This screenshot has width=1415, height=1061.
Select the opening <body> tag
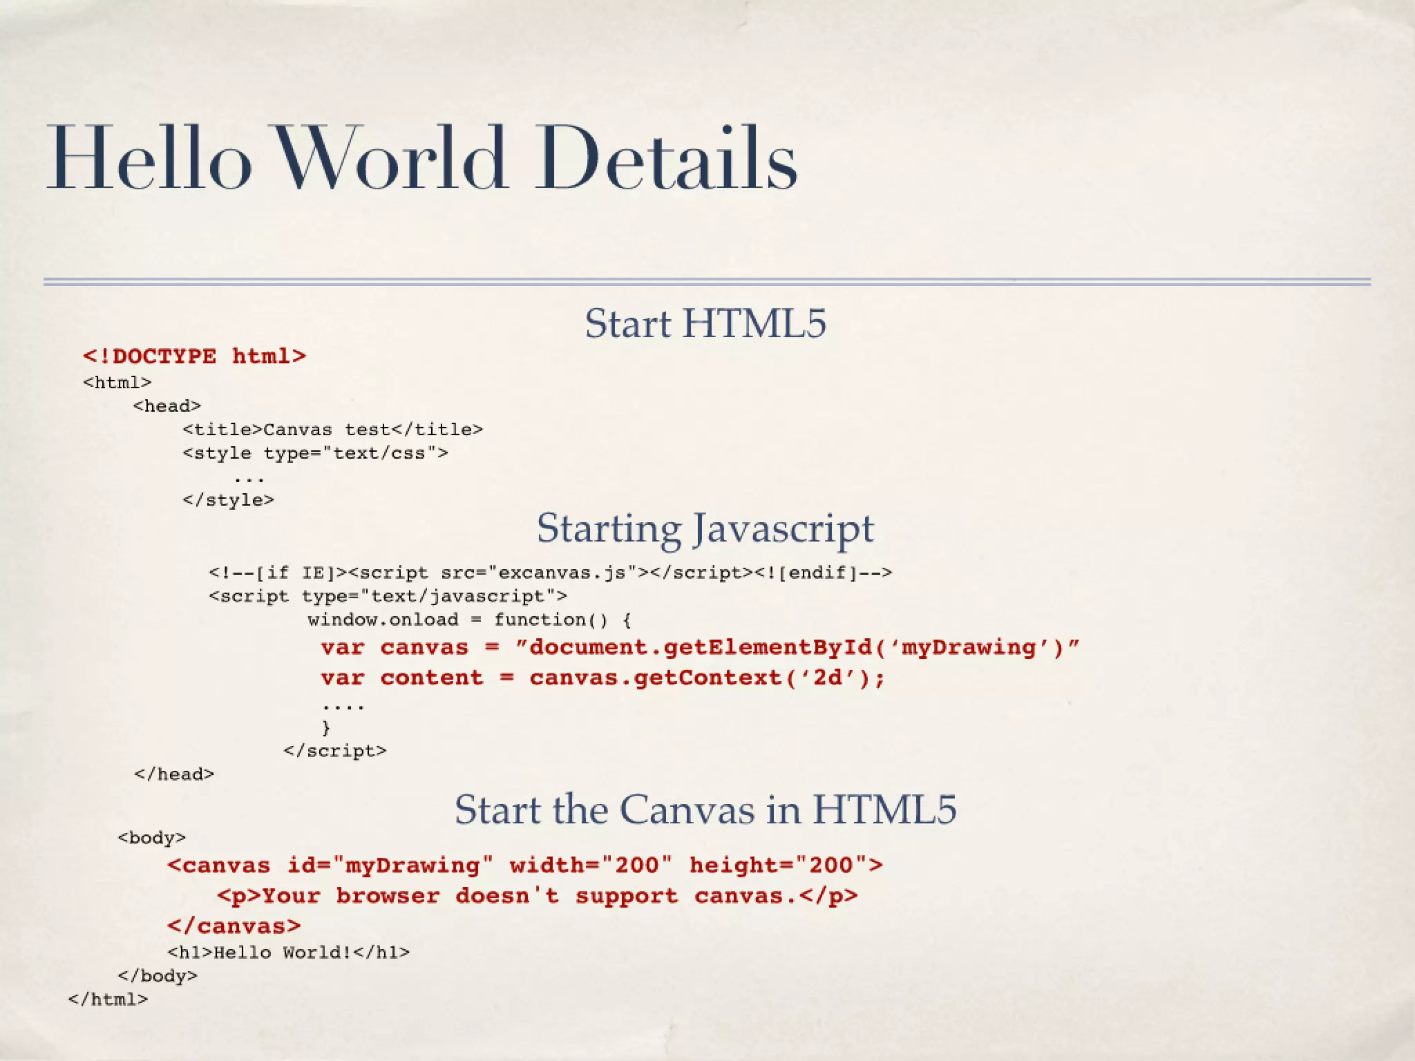[152, 838]
